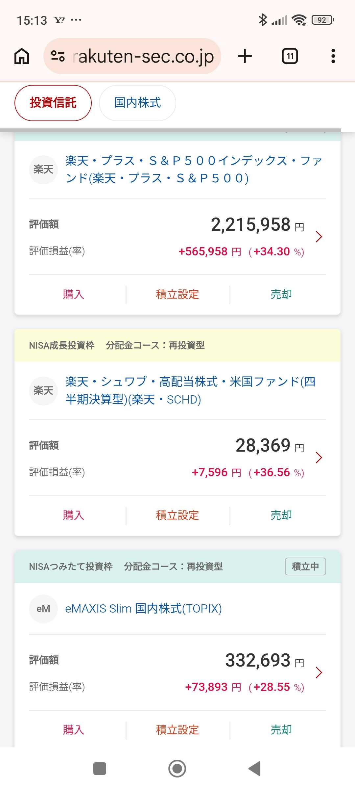Switch to the 投資信託 tab

pos(53,103)
